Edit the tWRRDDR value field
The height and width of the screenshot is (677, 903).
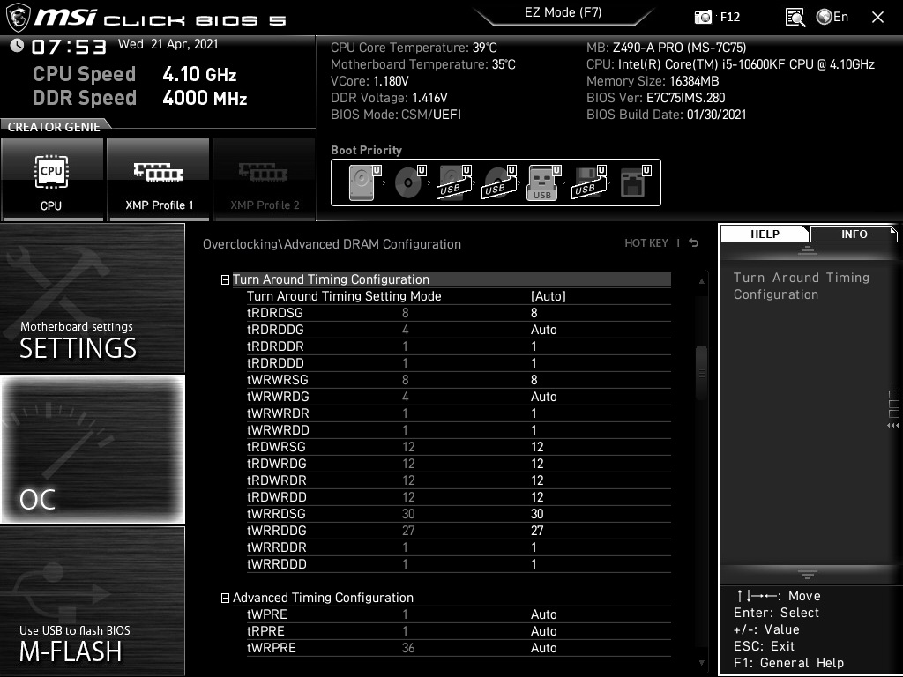(x=534, y=547)
